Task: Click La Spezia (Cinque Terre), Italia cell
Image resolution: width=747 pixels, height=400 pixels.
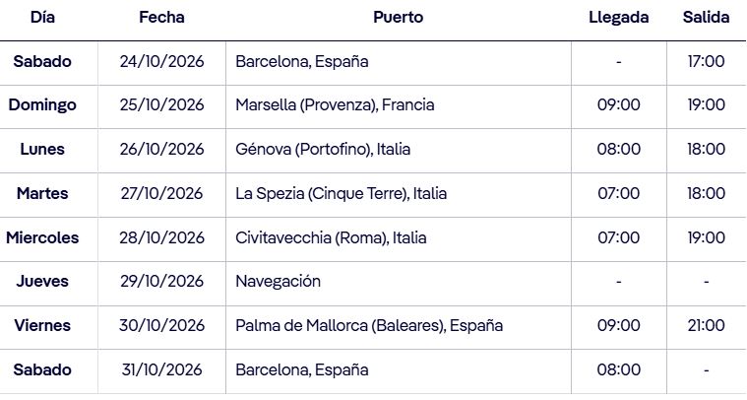Action: (x=341, y=194)
